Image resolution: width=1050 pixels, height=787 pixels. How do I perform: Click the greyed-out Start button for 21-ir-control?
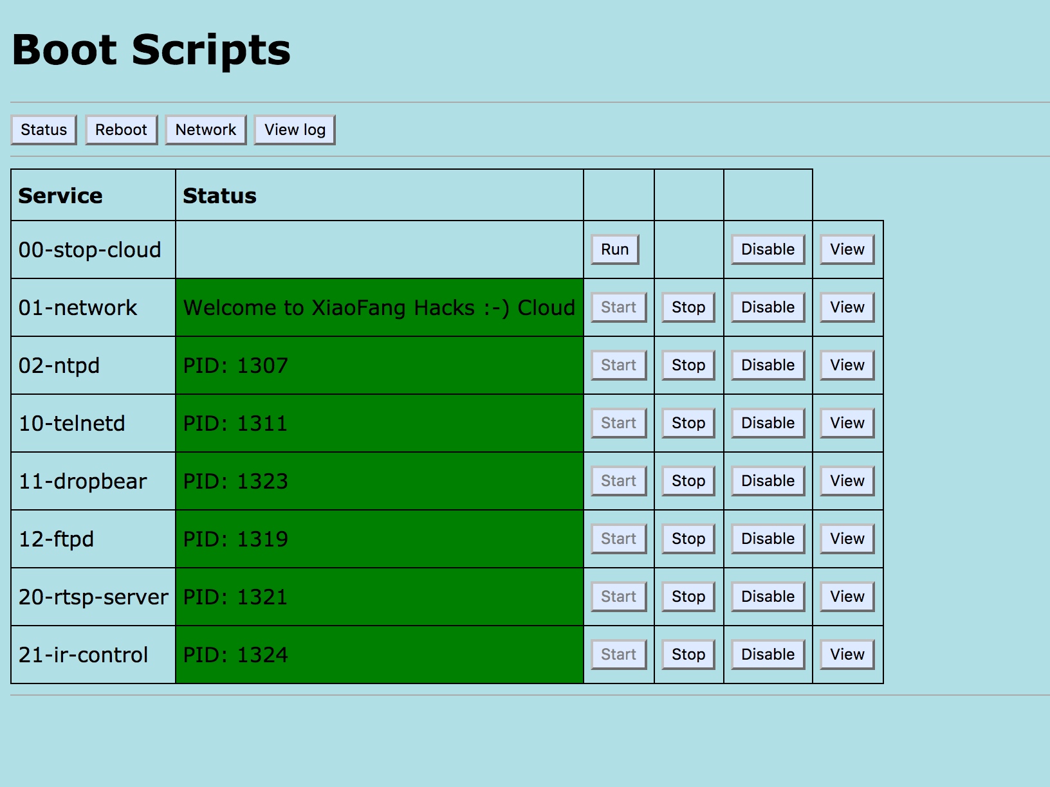pyautogui.click(x=619, y=655)
